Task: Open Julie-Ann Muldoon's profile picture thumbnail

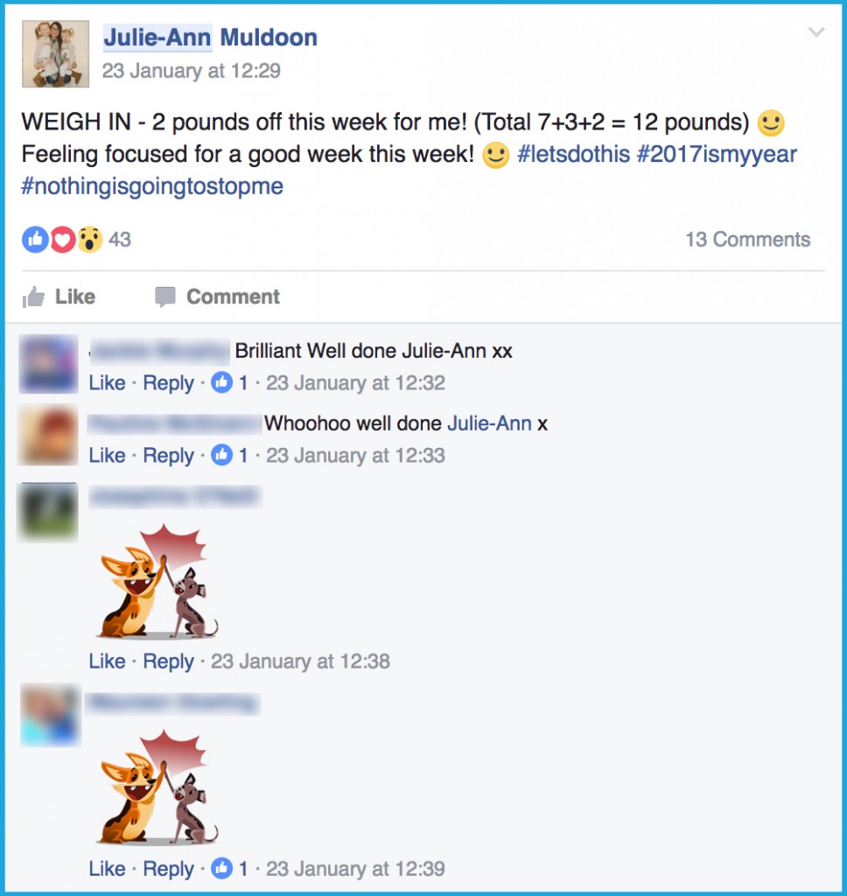Action: (55, 53)
